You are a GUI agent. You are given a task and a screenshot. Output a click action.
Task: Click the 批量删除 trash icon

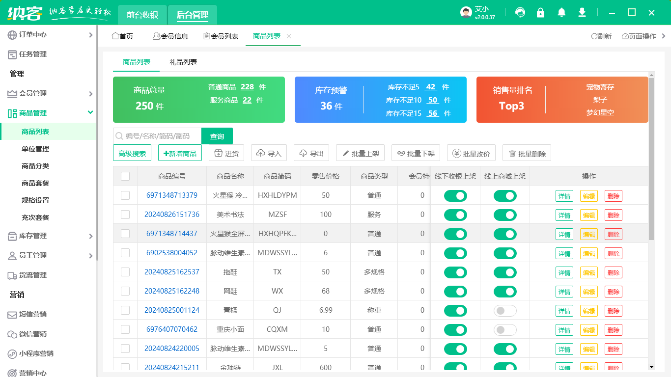pos(512,154)
